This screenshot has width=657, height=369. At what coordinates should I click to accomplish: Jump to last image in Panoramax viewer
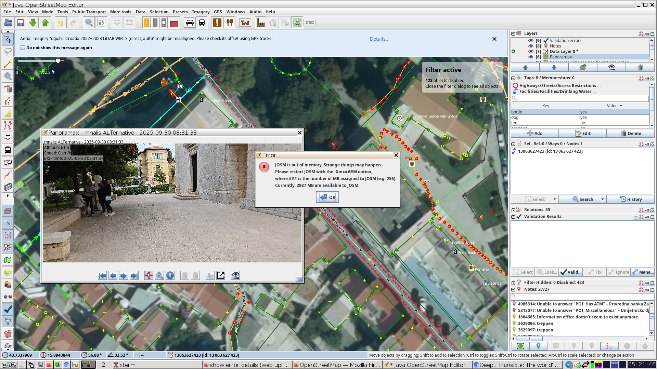[x=134, y=275]
